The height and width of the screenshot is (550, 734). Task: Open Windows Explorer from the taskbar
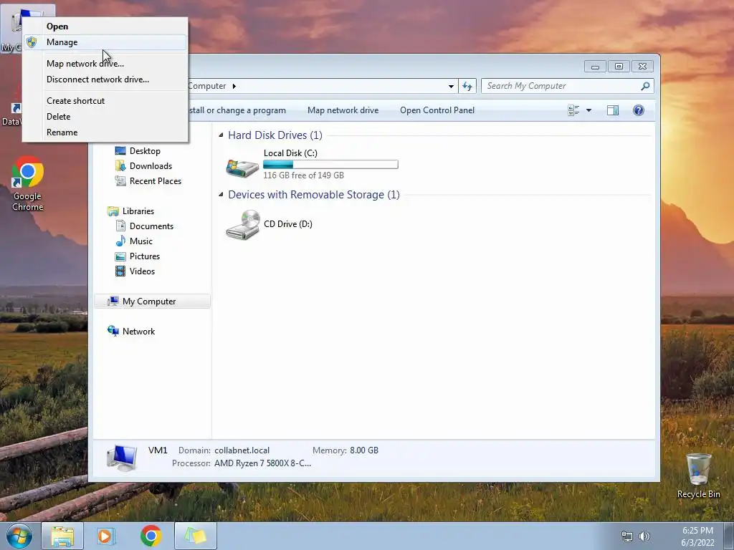coord(62,536)
